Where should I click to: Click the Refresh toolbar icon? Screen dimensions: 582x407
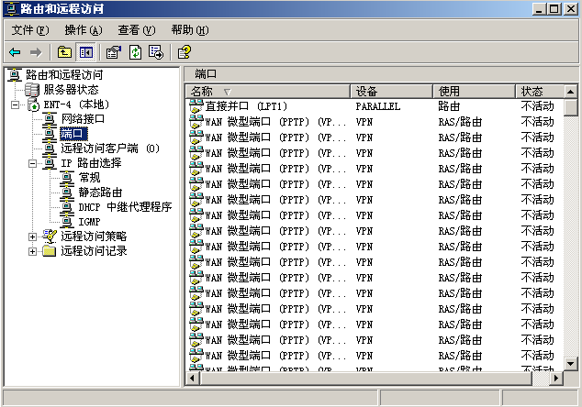(135, 52)
